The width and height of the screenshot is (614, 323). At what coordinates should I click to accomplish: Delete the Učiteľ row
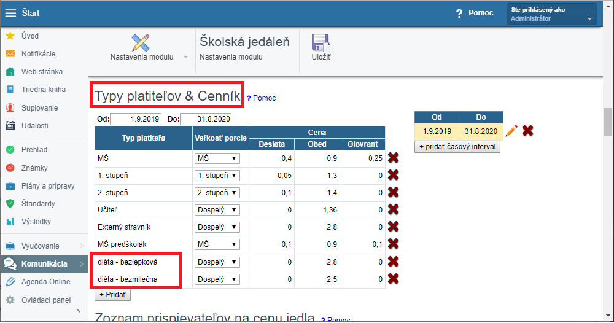[x=393, y=209]
